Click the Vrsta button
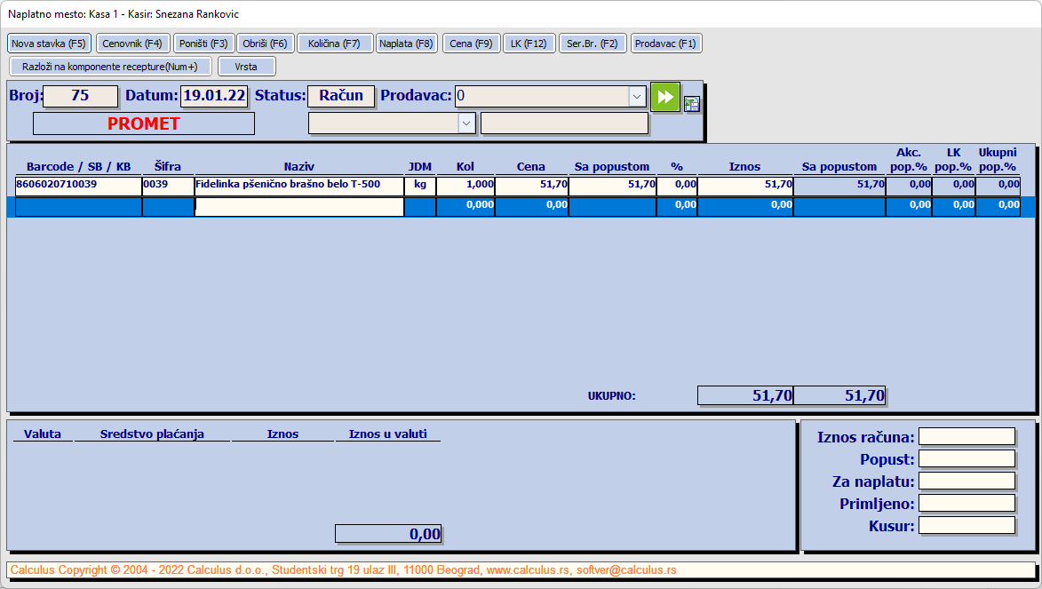Screen dimensions: 1042x589 [x=247, y=67]
